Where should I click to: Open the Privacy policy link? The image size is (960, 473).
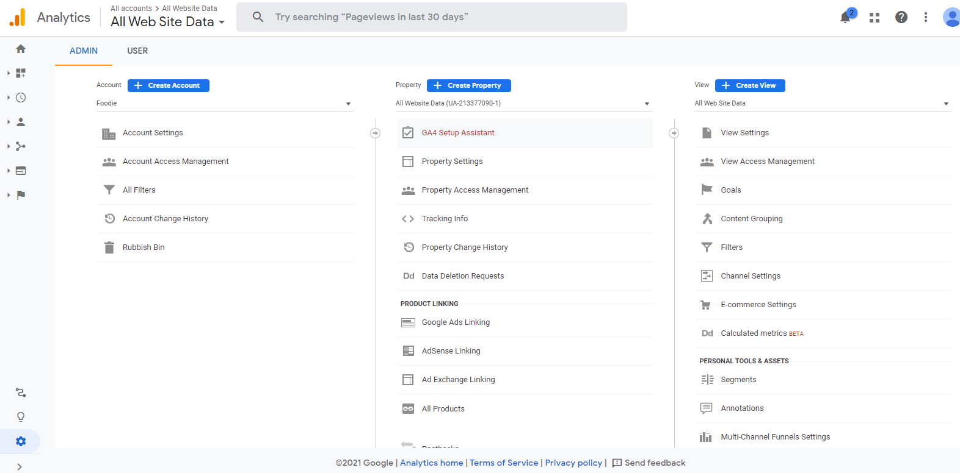point(573,463)
